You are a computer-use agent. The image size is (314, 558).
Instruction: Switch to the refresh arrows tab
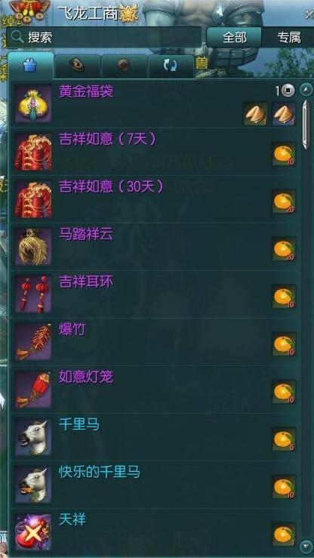(x=171, y=66)
